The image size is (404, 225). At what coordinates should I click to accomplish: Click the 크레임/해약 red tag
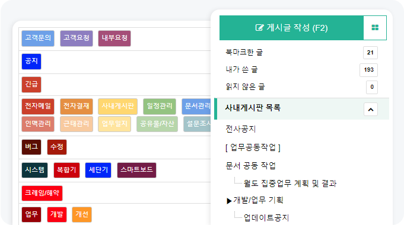pos(42,193)
